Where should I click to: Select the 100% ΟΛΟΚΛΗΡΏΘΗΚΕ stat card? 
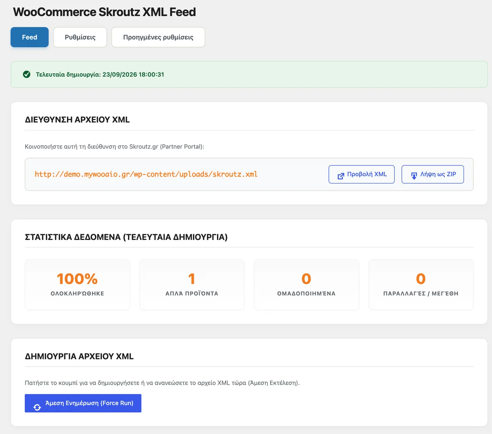(x=78, y=285)
